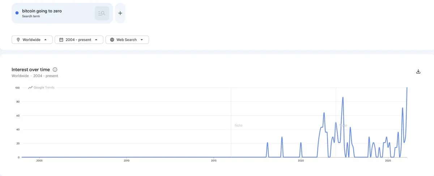Screen dimensions: 434x176
Task: Click the search term comparison icon
Action: click(101, 13)
